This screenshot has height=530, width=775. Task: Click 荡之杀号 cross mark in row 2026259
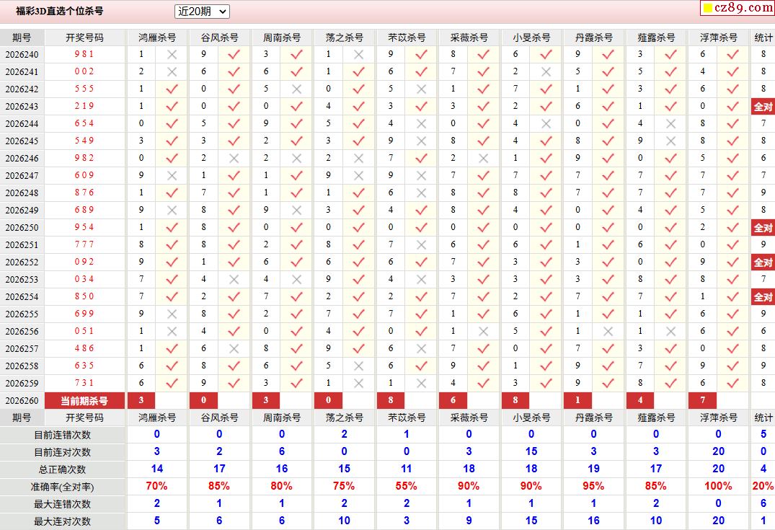359,383
